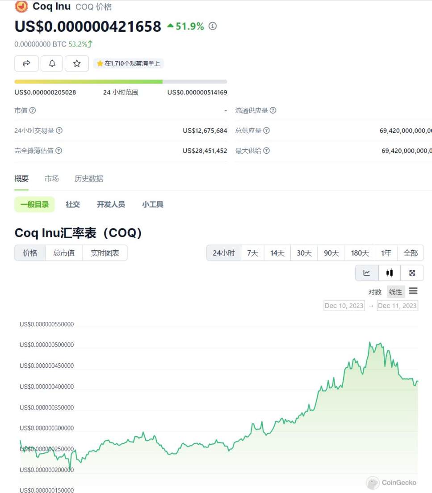Click the share arrow icon button

tap(26, 63)
